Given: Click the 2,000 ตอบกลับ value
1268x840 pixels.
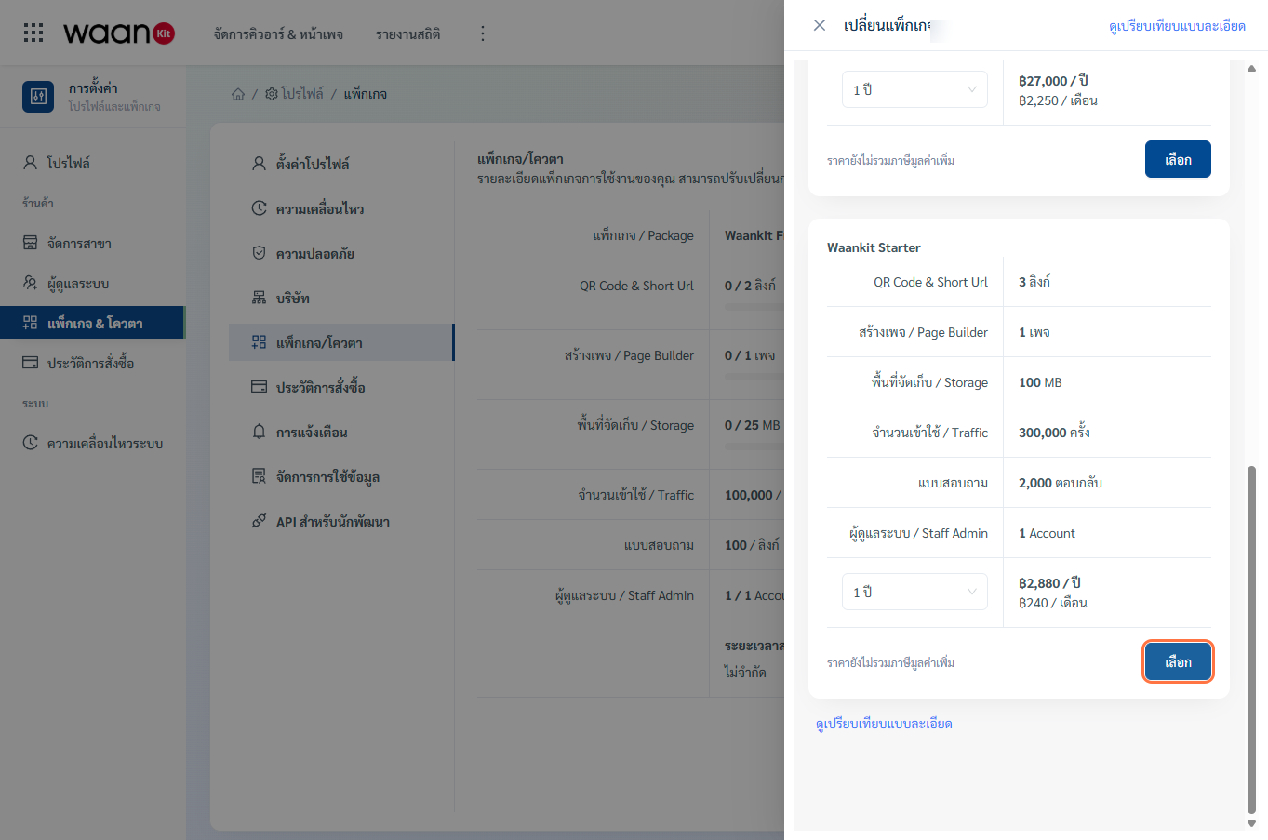Looking at the screenshot, I should point(1061,483).
